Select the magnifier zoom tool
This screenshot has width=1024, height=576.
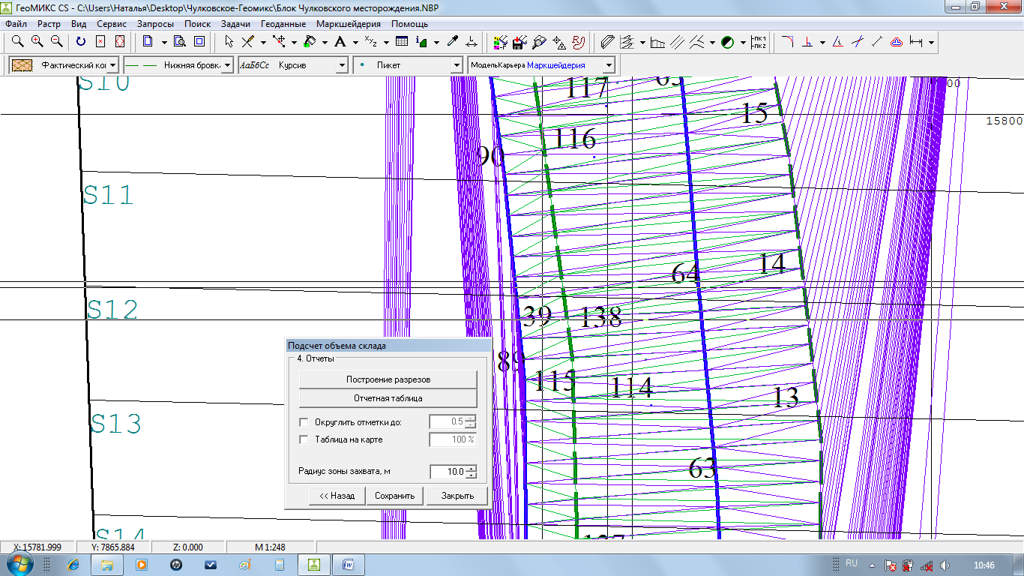point(17,42)
